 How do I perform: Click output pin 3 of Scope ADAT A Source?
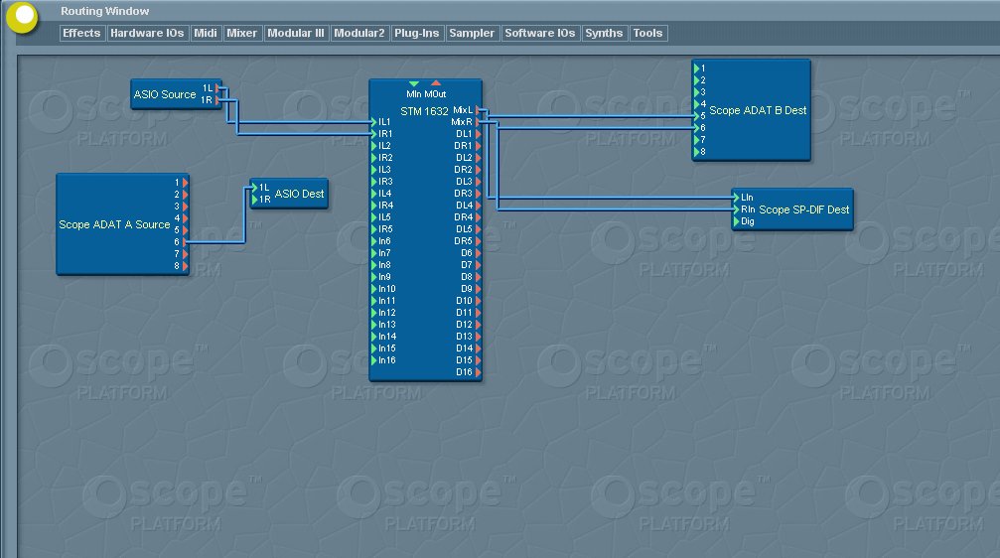tap(185, 206)
